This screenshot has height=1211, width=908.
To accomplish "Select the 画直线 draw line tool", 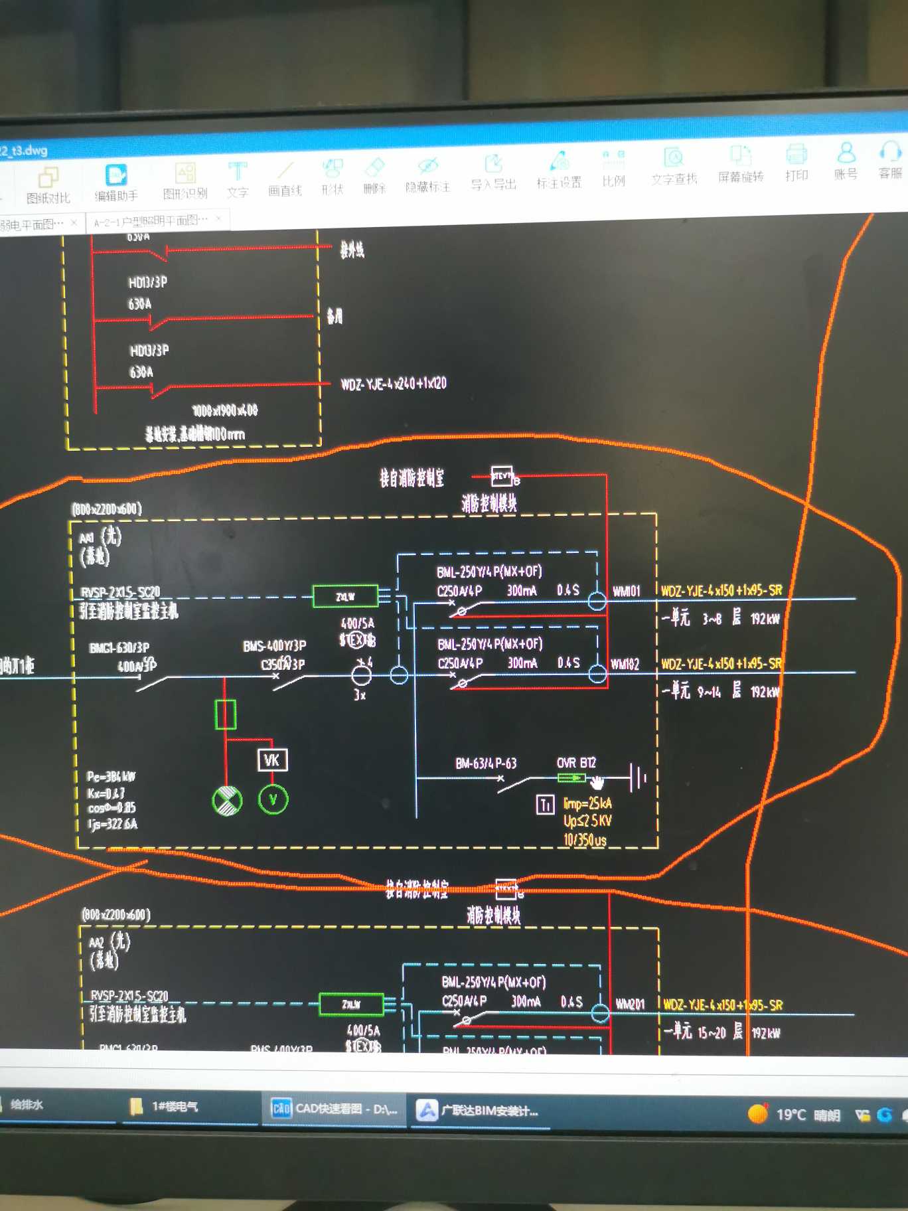I will [285, 178].
